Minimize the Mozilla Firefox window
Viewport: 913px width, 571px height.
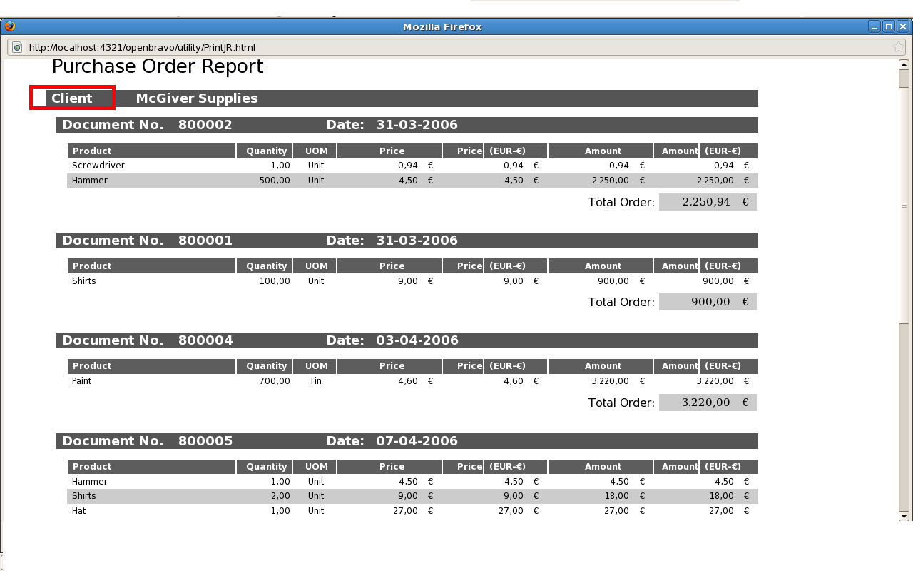[874, 26]
